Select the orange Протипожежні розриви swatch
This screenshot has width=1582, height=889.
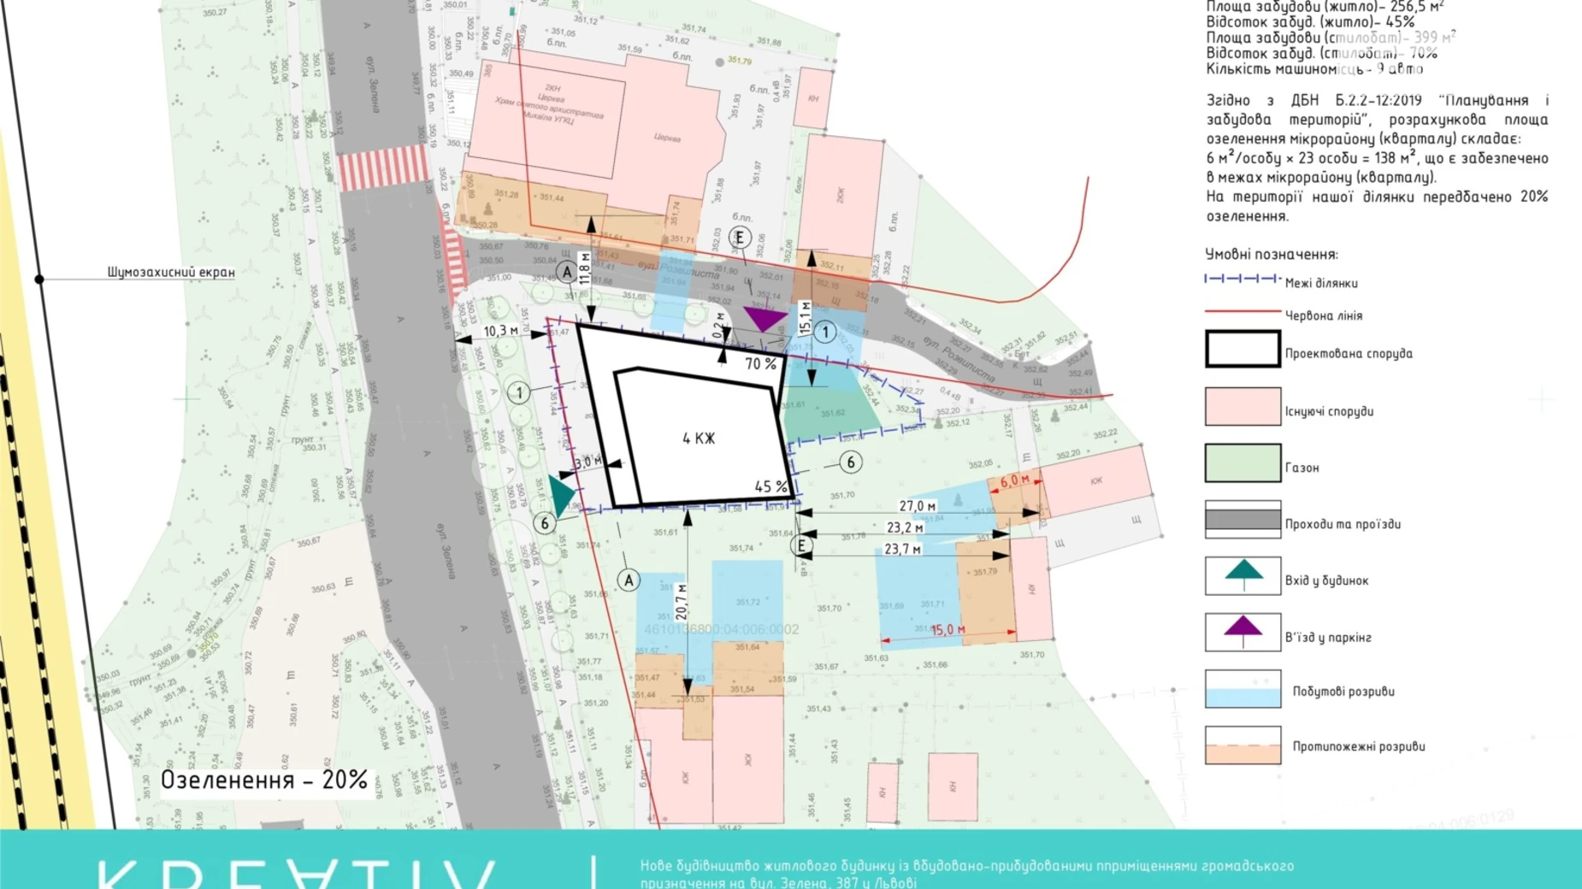click(1243, 745)
